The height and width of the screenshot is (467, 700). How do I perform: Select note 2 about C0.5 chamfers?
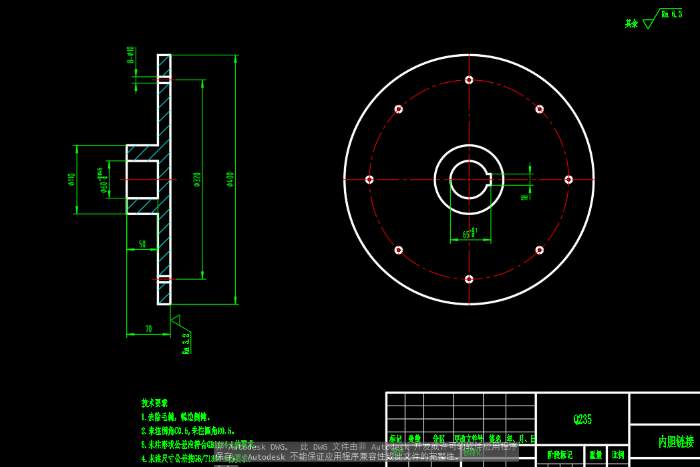tap(188, 431)
